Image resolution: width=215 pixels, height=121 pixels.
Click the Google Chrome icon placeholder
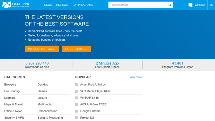(77, 111)
